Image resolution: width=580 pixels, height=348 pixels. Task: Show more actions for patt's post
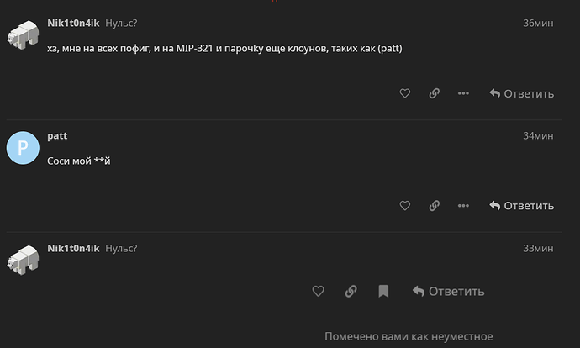[463, 205]
